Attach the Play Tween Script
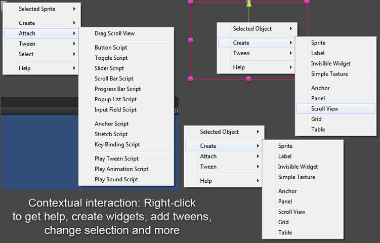This screenshot has width=380, height=243. 116,158
